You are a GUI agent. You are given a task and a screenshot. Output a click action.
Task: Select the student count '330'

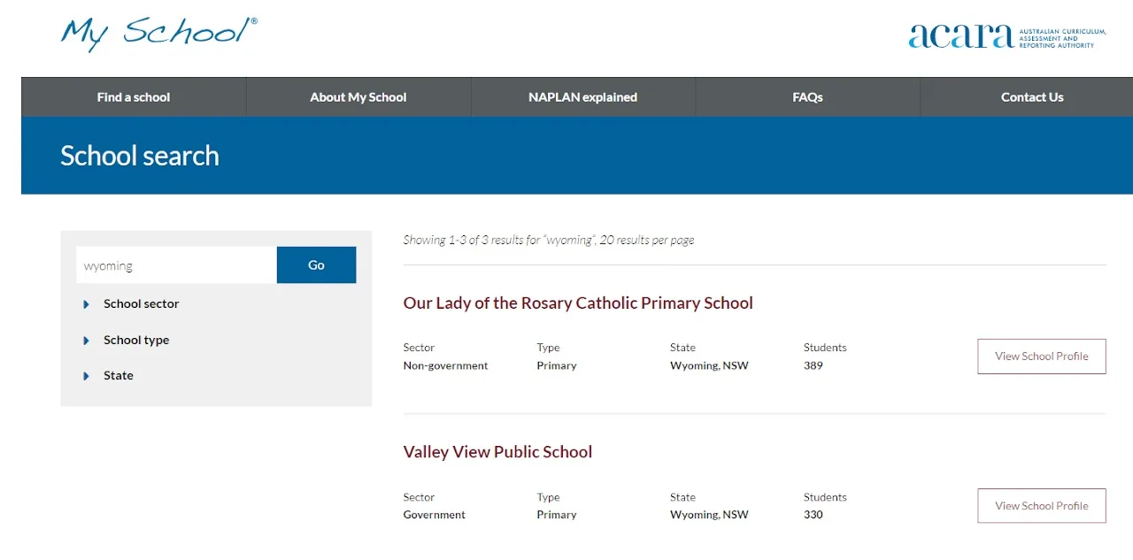[813, 514]
